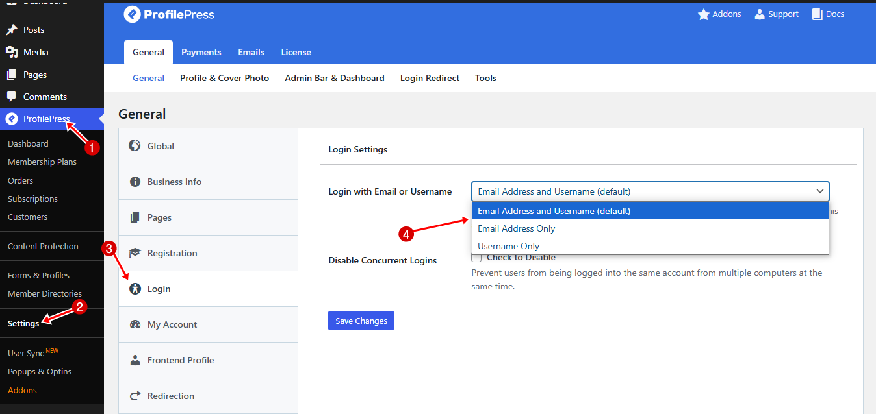This screenshot has width=876, height=414.
Task: Open Settings in ProfilePress submenu
Action: click(x=23, y=323)
